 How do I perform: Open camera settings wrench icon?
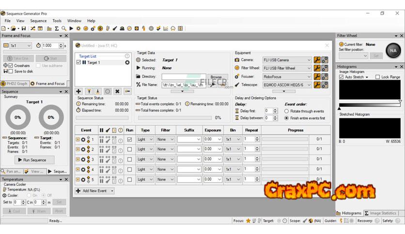coord(317,60)
